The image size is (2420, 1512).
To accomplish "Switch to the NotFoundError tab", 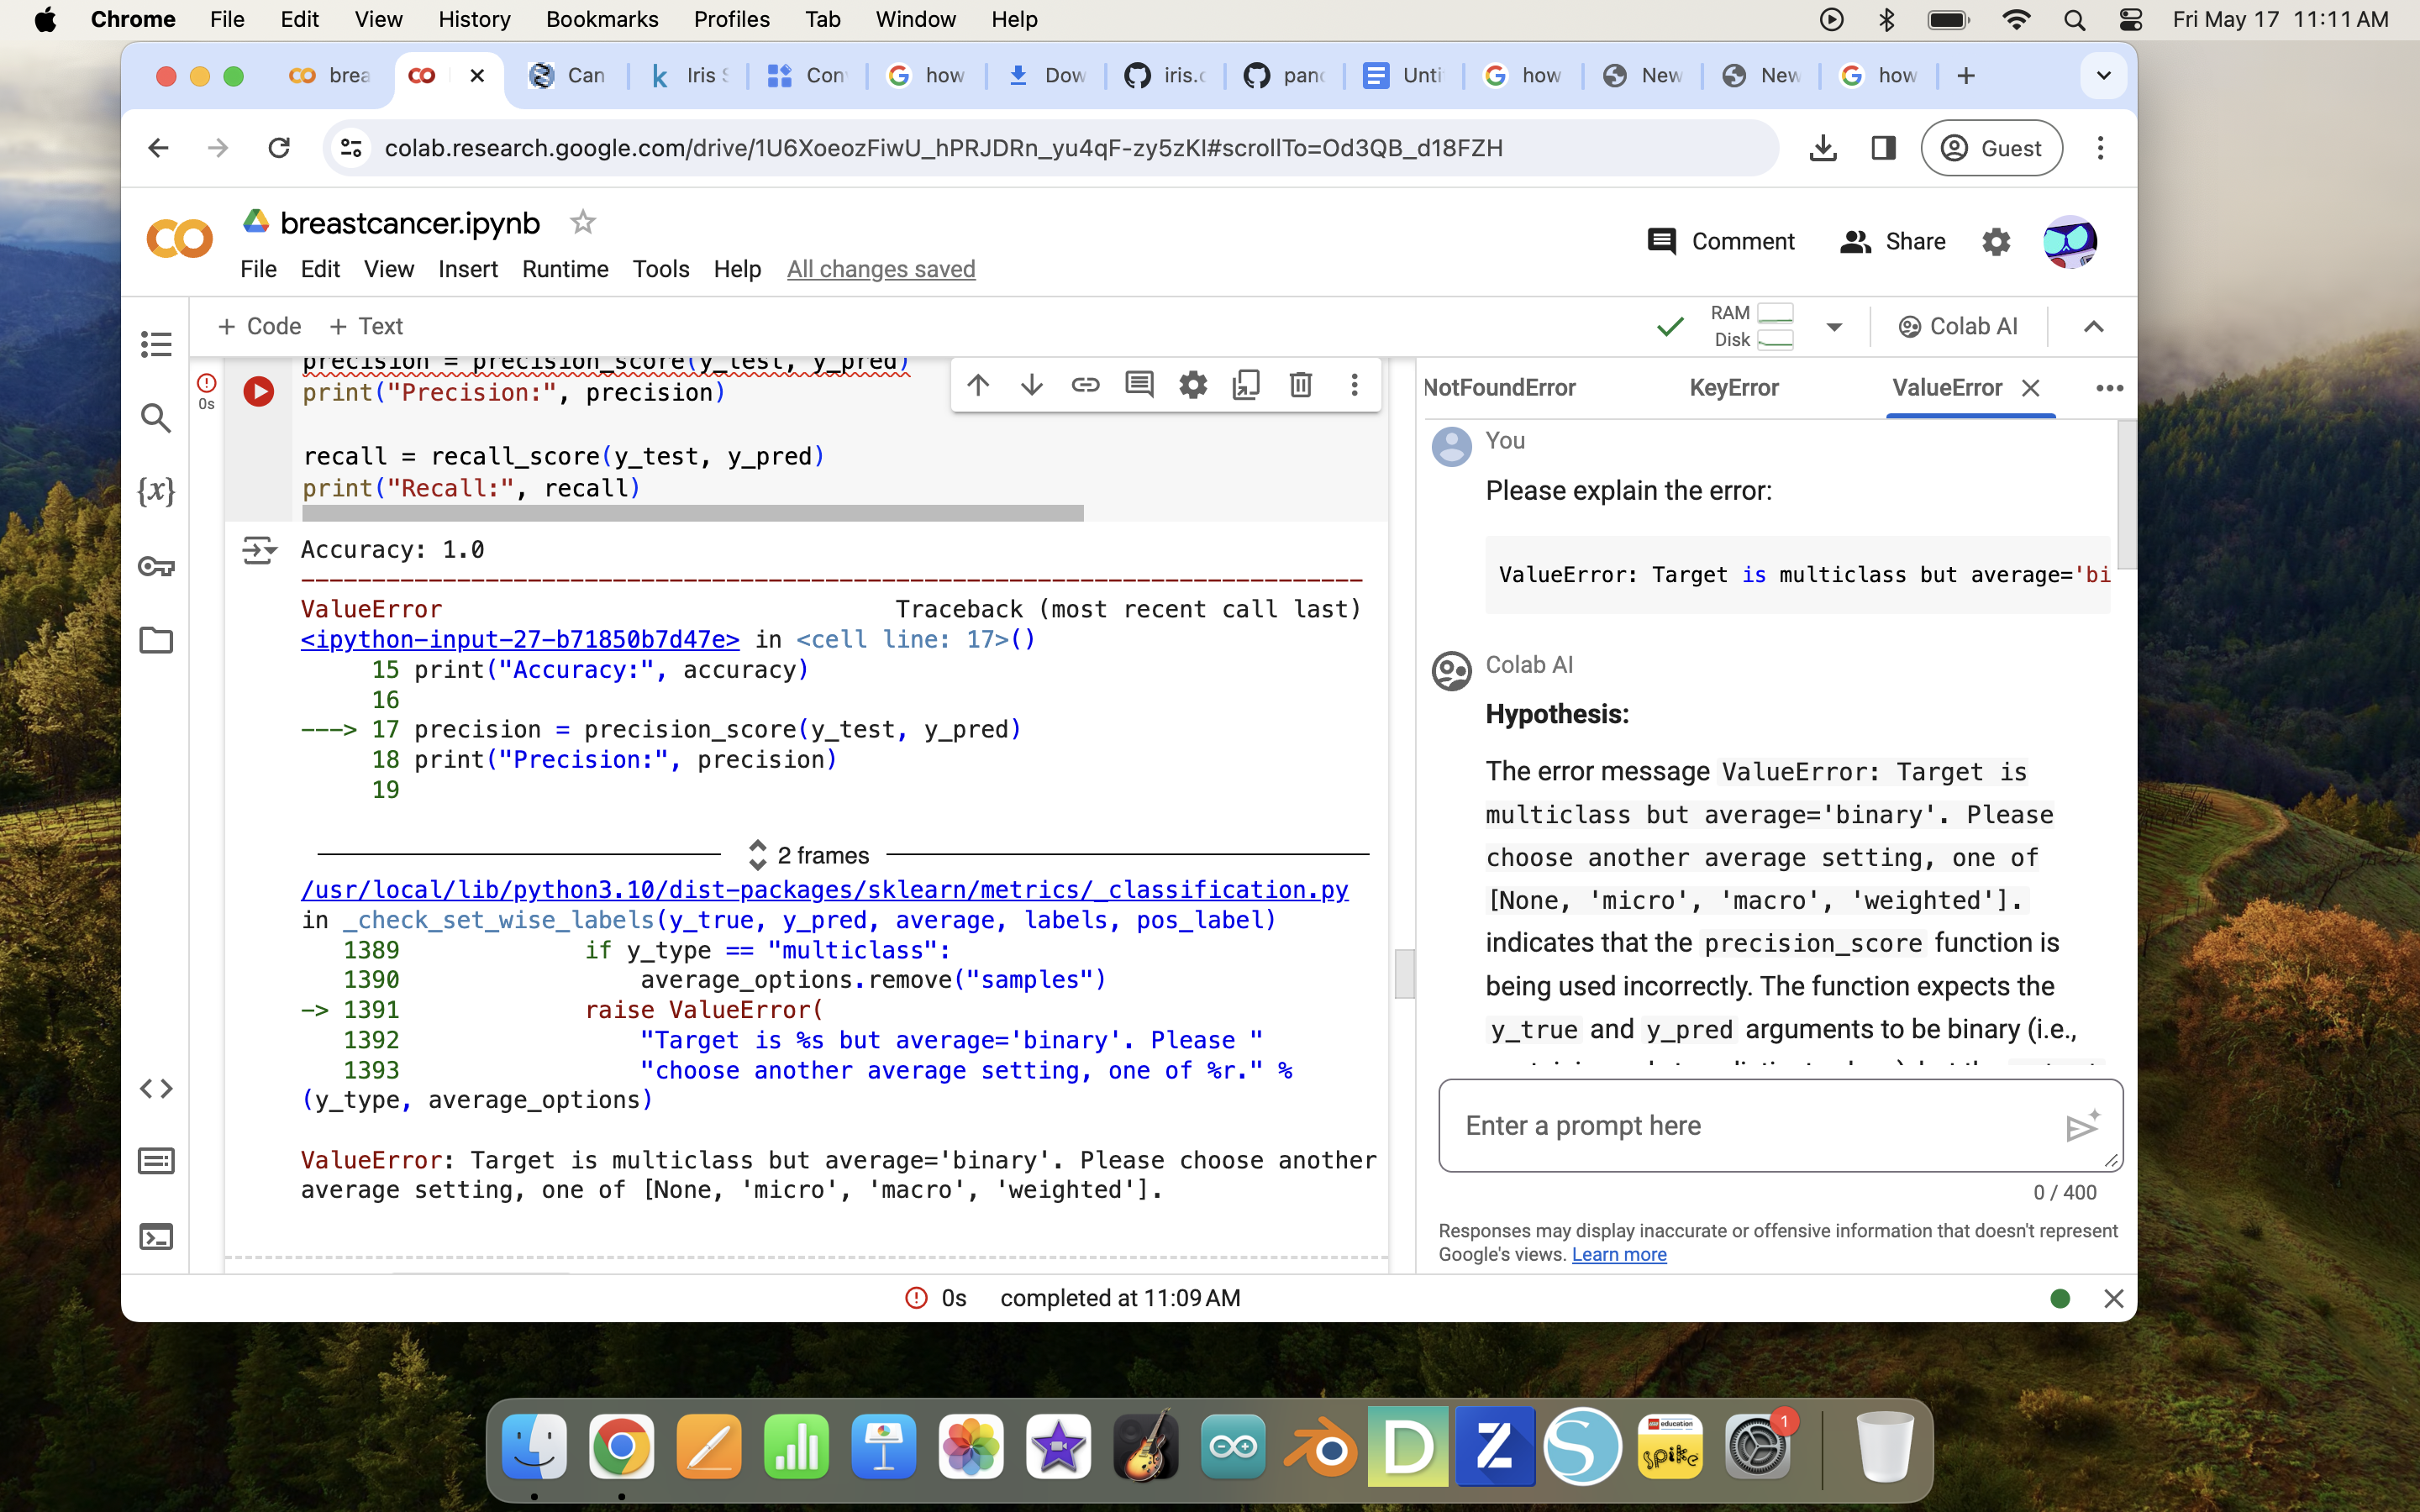I will click(1499, 388).
